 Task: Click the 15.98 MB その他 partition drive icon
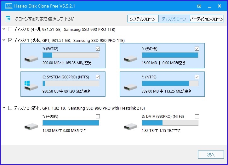point(31,127)
